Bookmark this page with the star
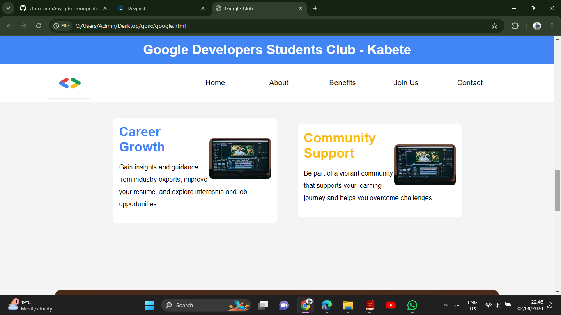 point(494,26)
